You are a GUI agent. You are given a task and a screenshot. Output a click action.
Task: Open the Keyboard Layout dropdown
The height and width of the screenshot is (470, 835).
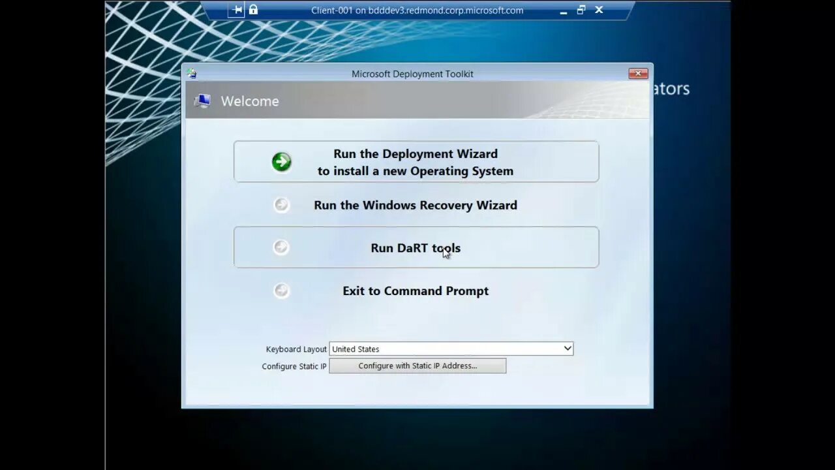click(x=451, y=349)
